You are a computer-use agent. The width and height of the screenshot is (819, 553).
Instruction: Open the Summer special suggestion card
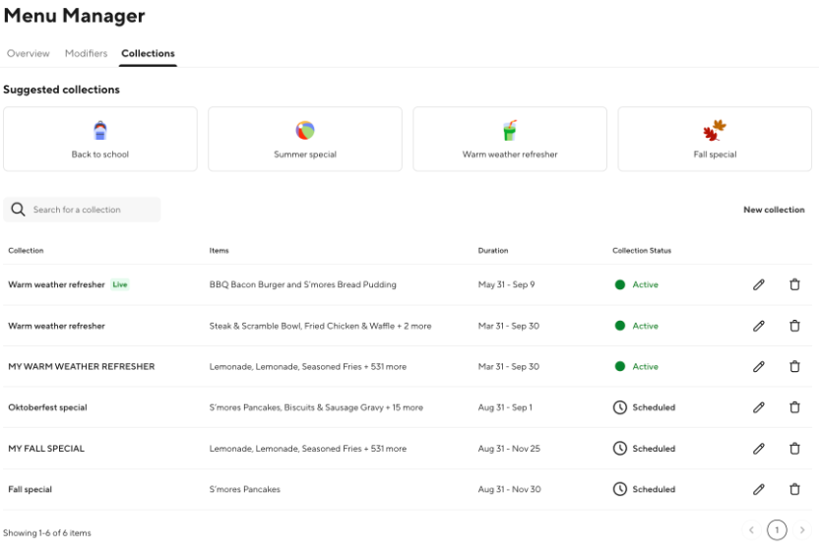tap(305, 139)
